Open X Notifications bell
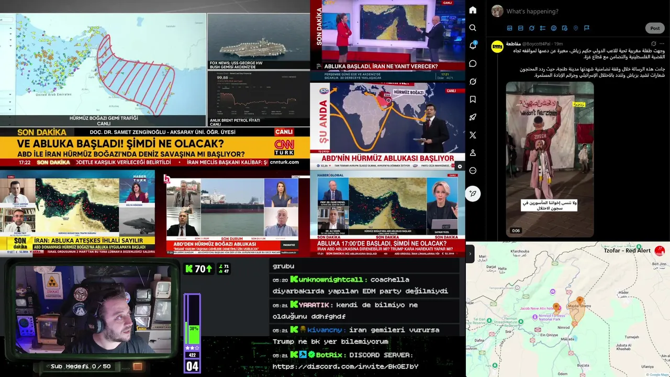 point(473,46)
